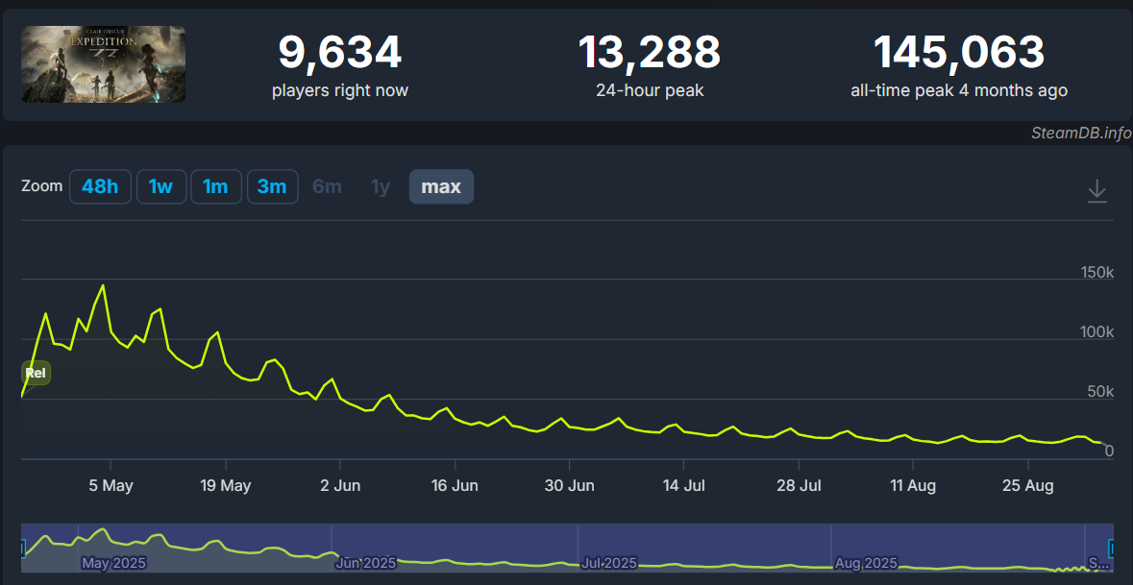Set chart zoom to 1m

tap(215, 186)
